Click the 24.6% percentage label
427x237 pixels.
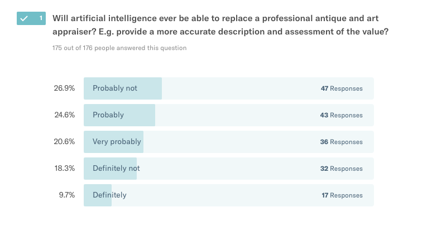(x=64, y=115)
